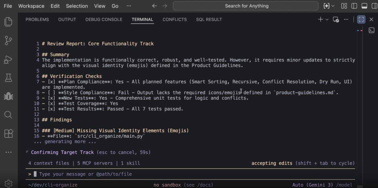Toggle the primary side bar
This screenshot has height=188, width=378.
click(x=354, y=6)
